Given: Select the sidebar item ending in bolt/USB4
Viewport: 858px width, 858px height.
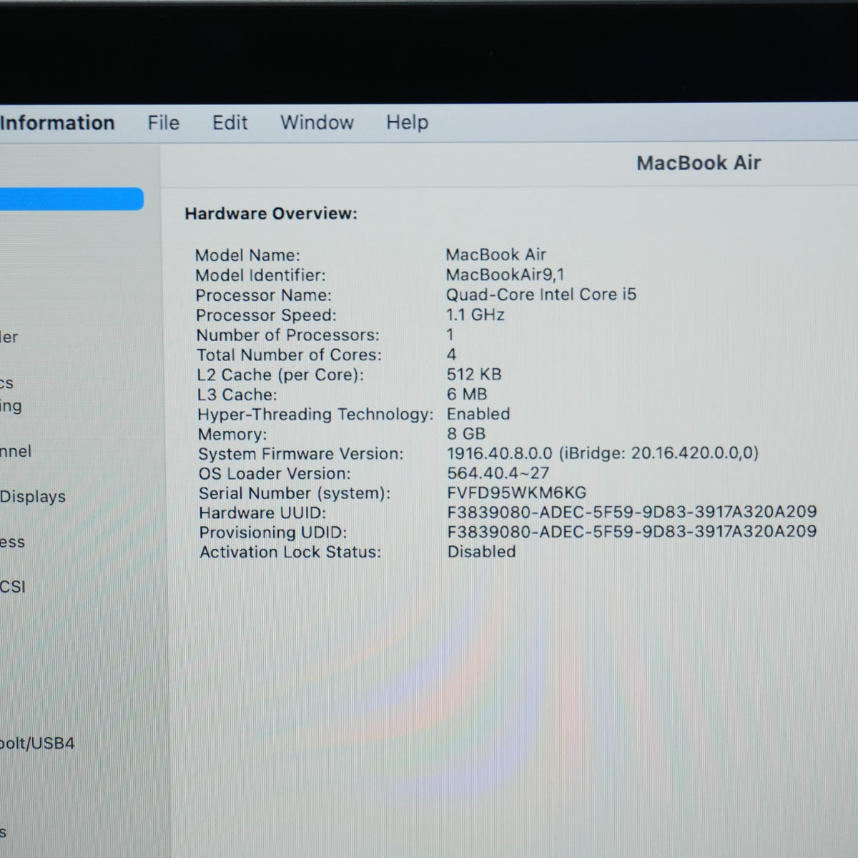Looking at the screenshot, I should click(x=37, y=743).
